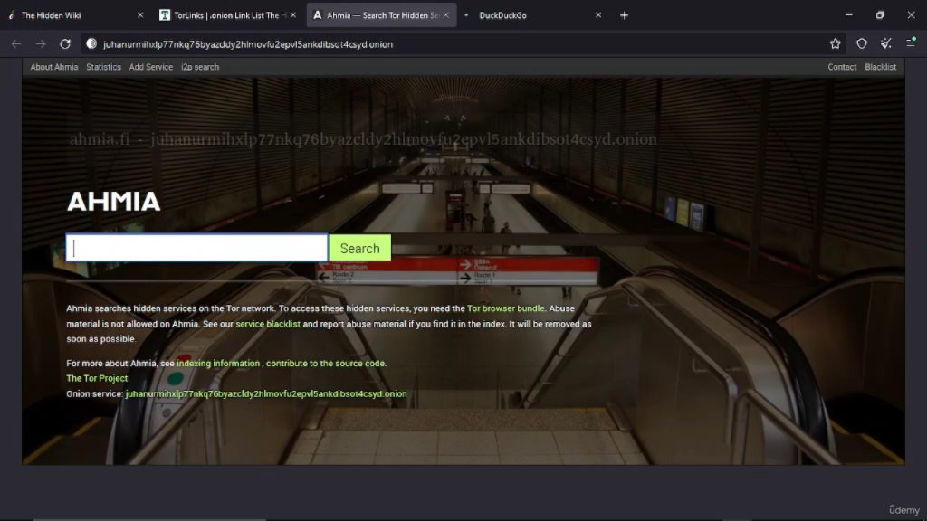Open the service blacklist link
The width and height of the screenshot is (927, 521).
pyautogui.click(x=268, y=324)
